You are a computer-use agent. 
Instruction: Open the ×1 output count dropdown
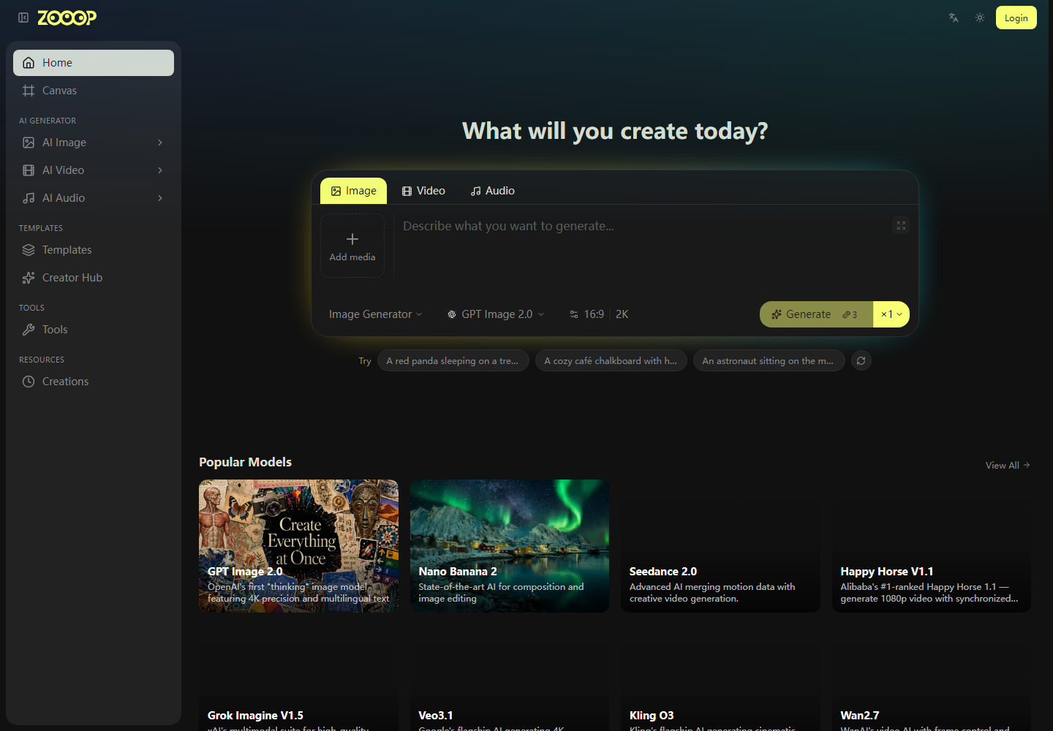coord(891,314)
